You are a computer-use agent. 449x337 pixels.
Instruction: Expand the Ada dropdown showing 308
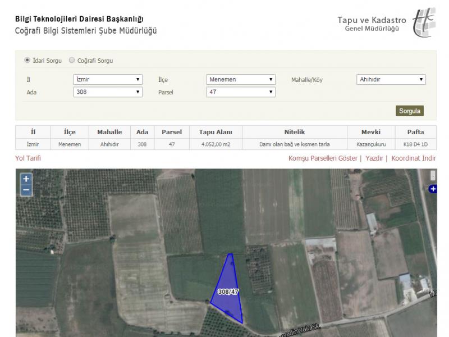click(108, 92)
